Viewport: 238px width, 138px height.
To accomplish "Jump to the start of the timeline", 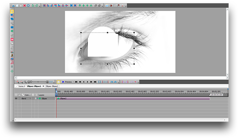I will pyautogui.click(x=76, y=82).
